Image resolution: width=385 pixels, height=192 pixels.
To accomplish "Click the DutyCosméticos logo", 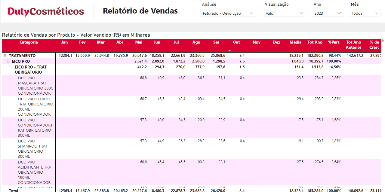I will click(x=46, y=11).
